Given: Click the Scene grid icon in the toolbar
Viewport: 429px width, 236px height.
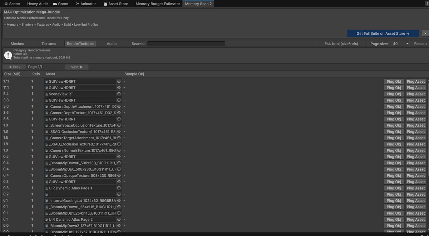Looking at the screenshot, I should pos(6,4).
